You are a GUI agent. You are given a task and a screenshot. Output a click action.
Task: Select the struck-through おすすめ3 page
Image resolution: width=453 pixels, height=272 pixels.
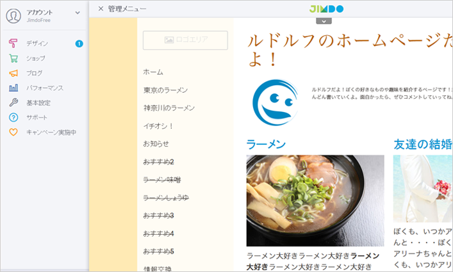pos(159,216)
